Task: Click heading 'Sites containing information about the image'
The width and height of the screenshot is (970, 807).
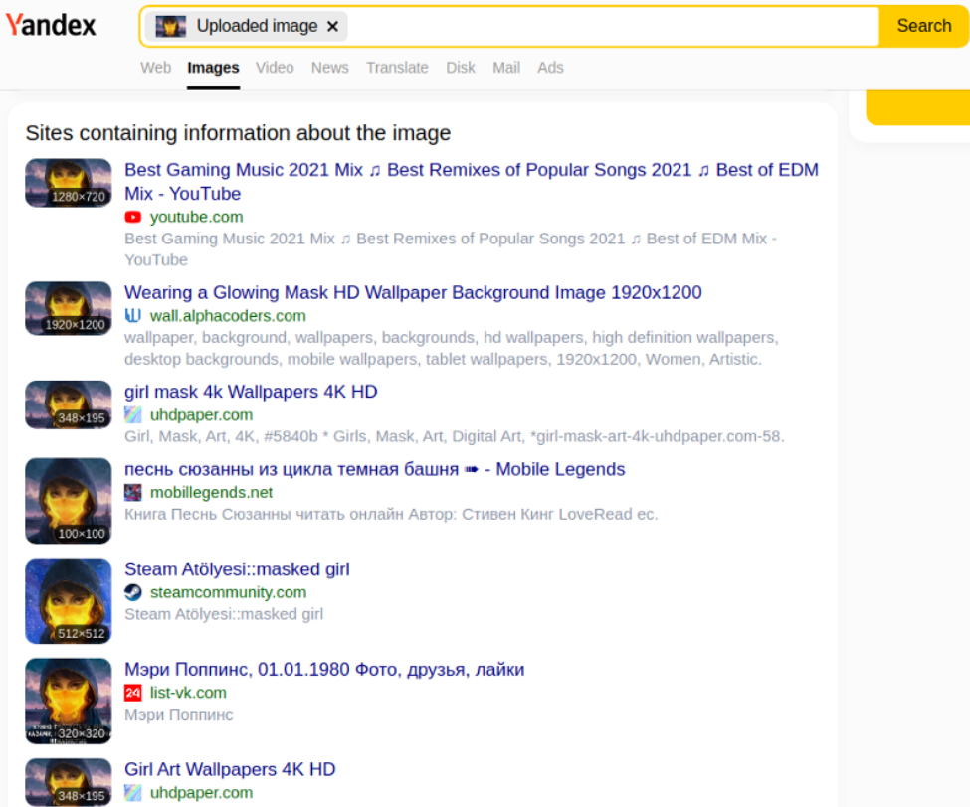Action: [238, 133]
